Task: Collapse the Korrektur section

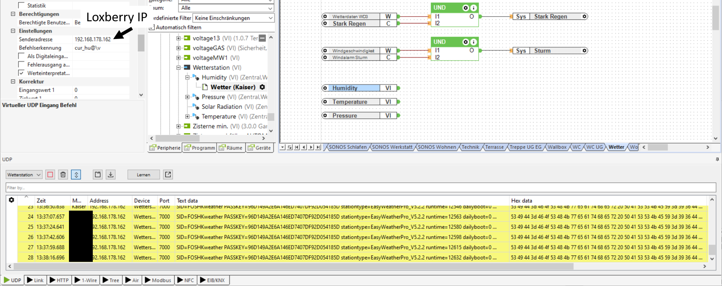Action: point(13,82)
